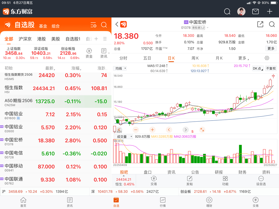Select the 月K chart tab

[x=219, y=58]
